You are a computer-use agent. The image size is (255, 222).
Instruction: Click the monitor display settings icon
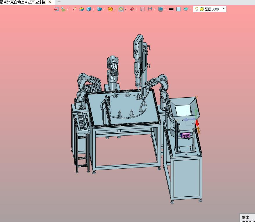[161, 9]
